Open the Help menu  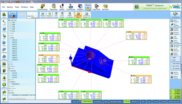point(32,7)
